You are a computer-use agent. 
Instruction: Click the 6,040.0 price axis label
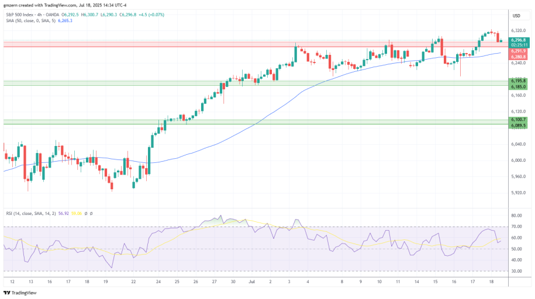coord(518,144)
